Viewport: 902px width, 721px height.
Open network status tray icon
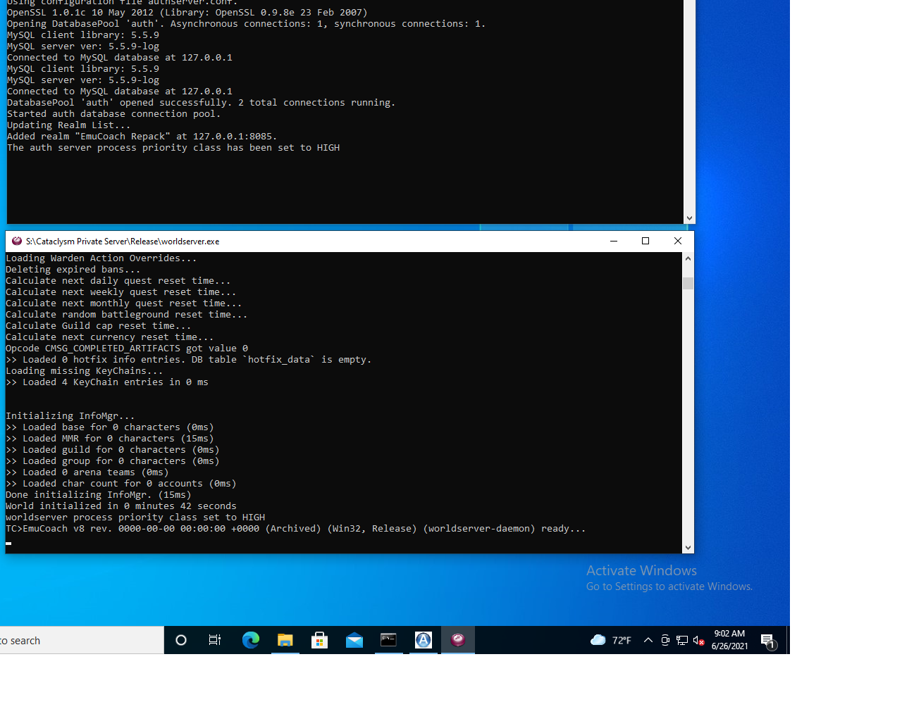click(682, 640)
